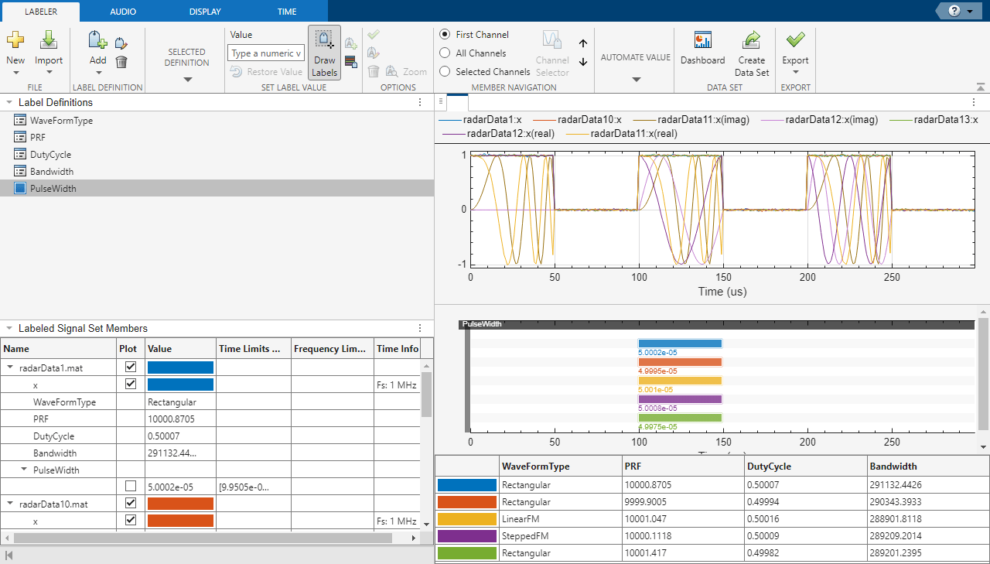Viewport: 990px width, 564px height.
Task: Collapse the radarData10.mat tree node
Action: click(x=11, y=504)
